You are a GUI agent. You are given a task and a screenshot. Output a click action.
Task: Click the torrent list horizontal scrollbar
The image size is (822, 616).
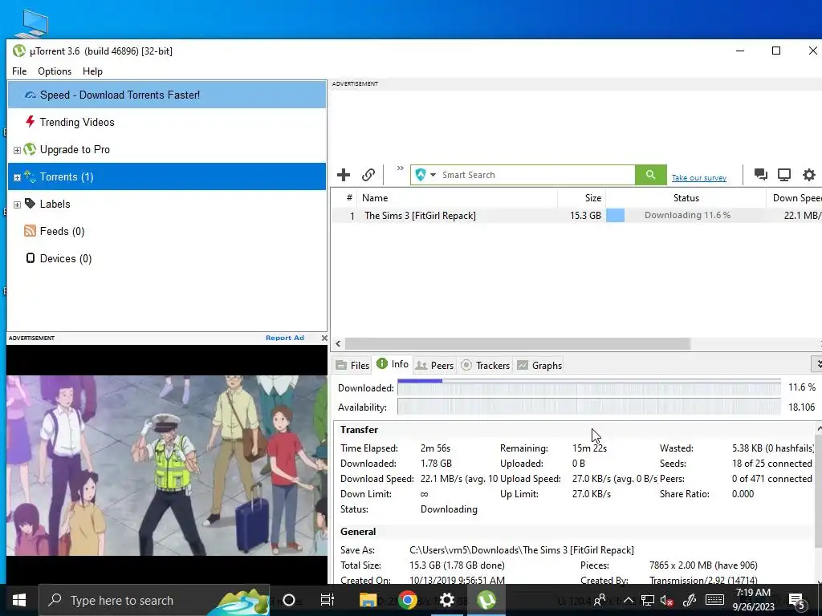tap(518, 343)
